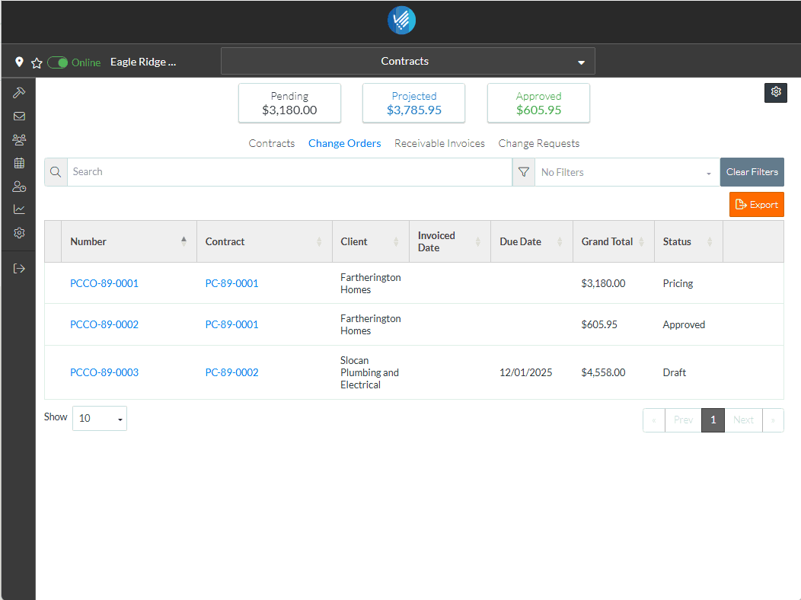Switch to the Change Requests tab

pyautogui.click(x=538, y=143)
